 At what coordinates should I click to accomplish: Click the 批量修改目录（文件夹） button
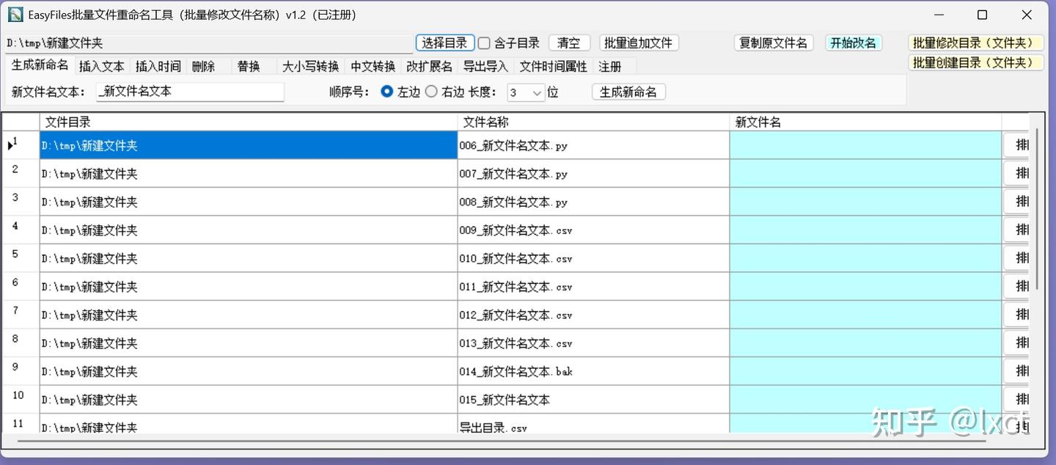975,43
